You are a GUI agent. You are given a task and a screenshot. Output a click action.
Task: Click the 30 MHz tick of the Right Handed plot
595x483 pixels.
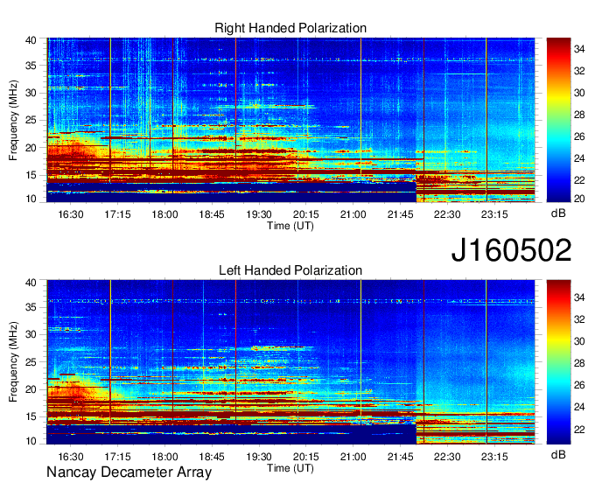point(31,93)
